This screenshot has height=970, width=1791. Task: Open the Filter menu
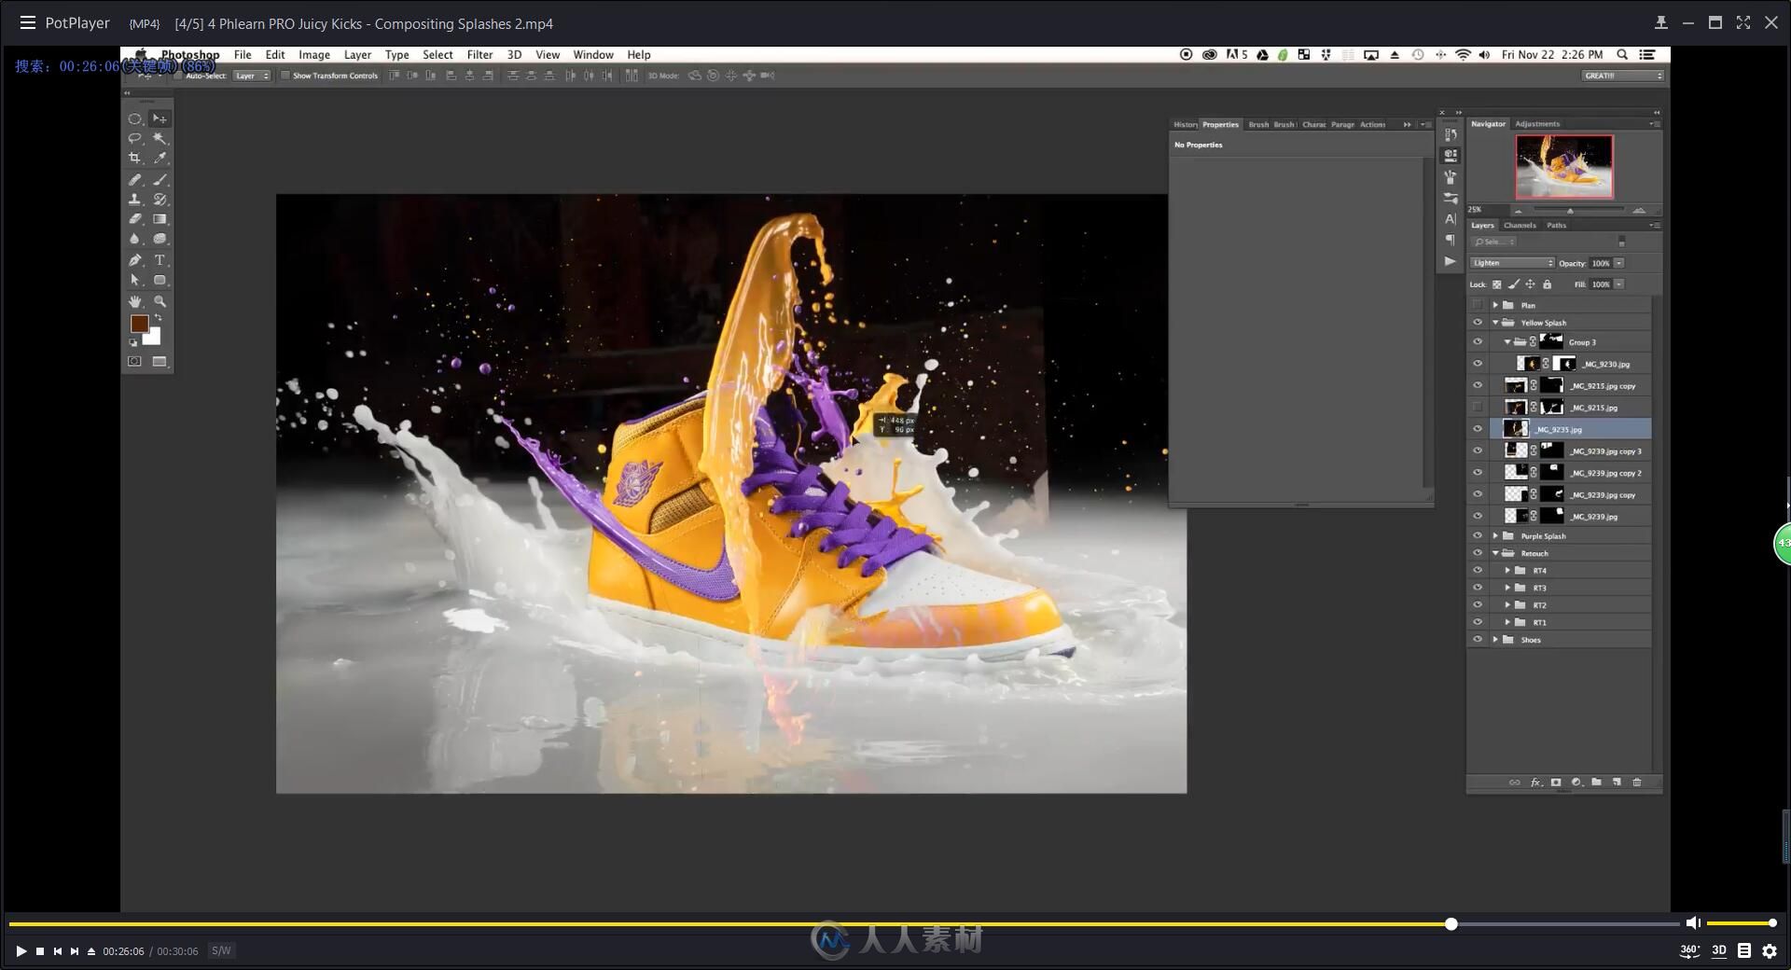click(479, 55)
